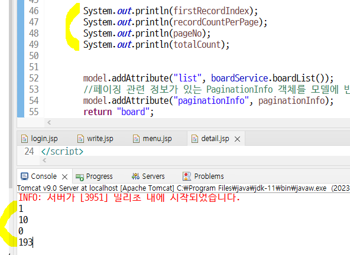Open the write.jsp editor tab

[95, 139]
